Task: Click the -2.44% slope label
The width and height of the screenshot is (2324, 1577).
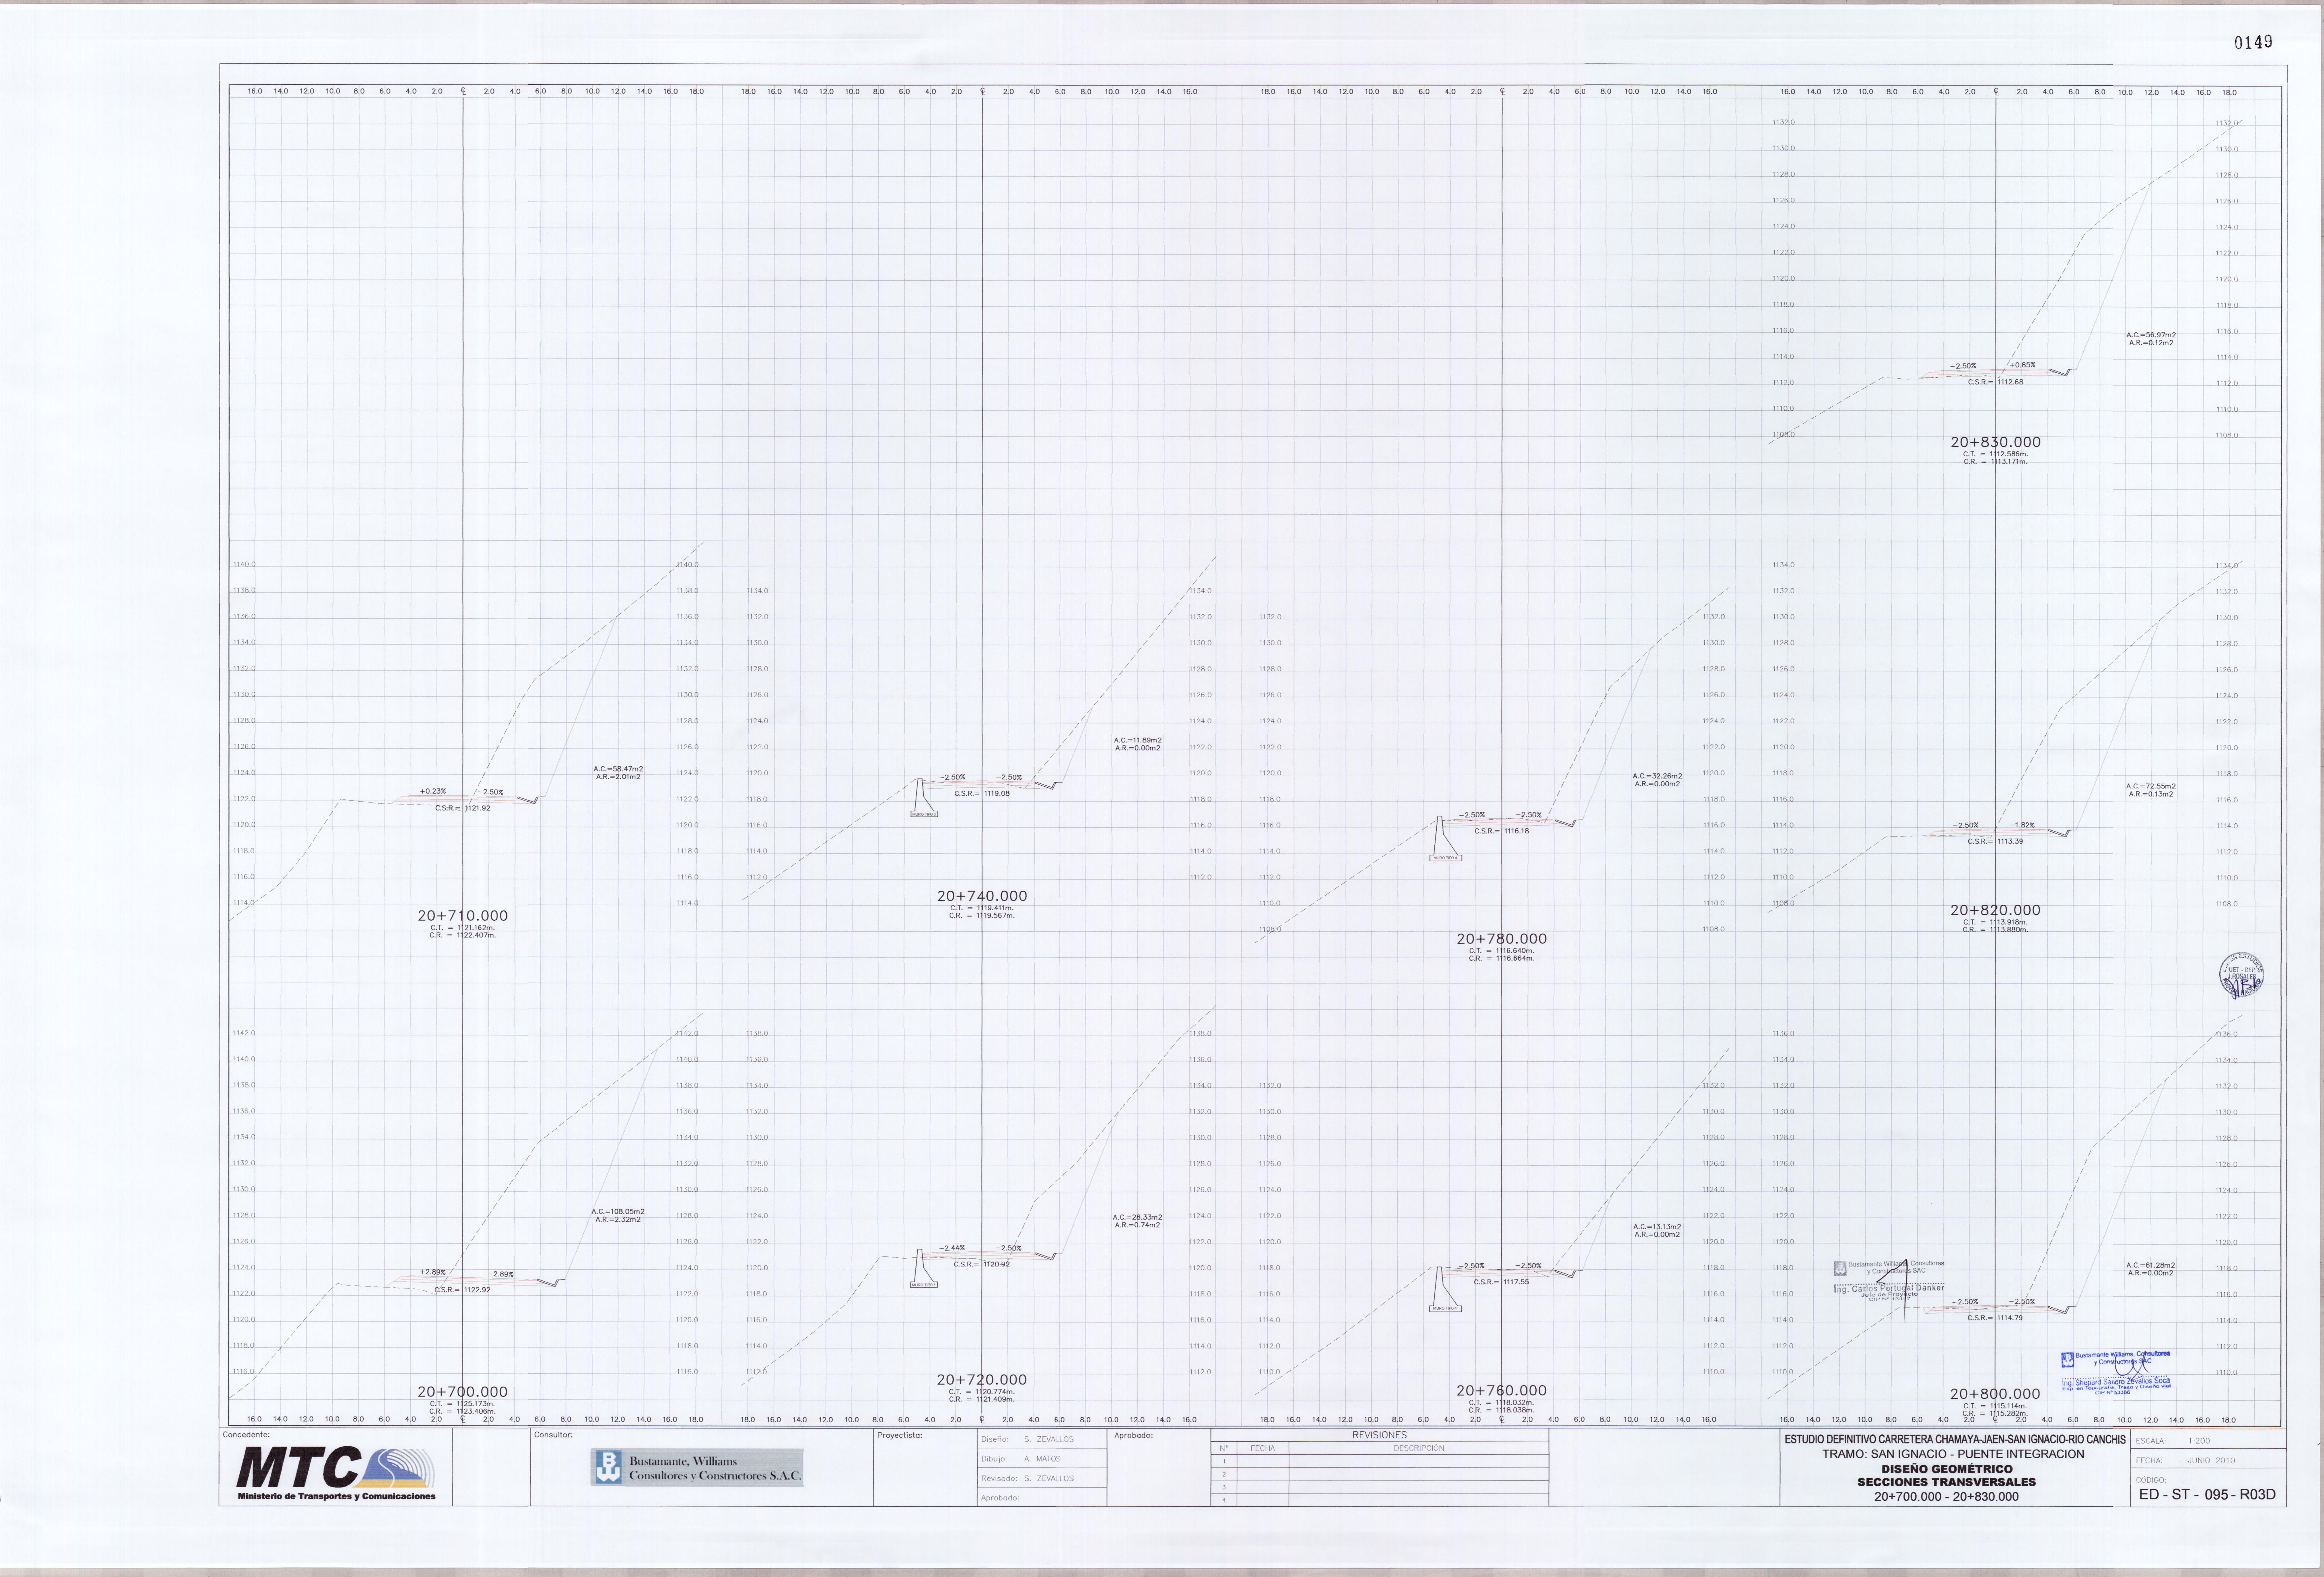Action: [x=952, y=1248]
